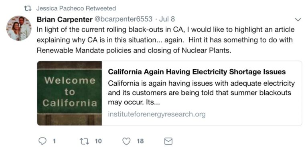Open the Jul 8 tweet timestamp
The width and height of the screenshot is (308, 150).
click(x=167, y=19)
